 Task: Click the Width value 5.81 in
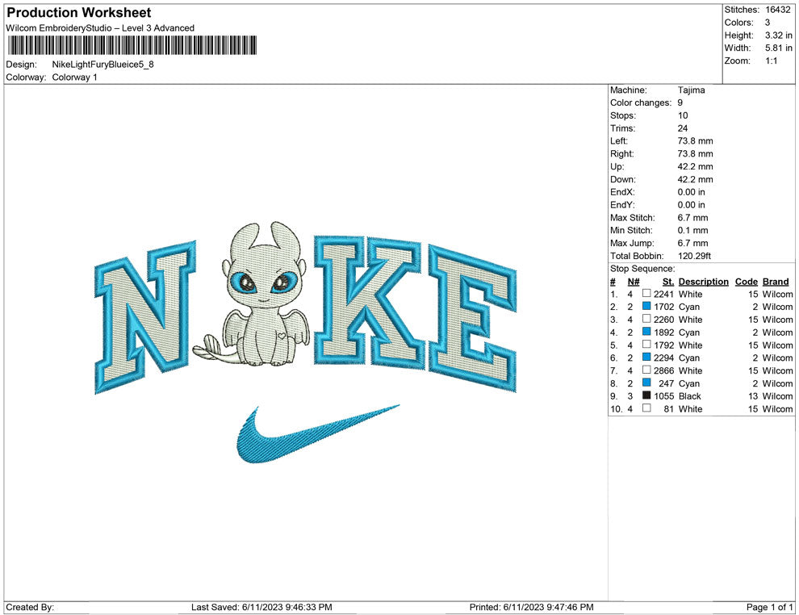[x=779, y=48]
